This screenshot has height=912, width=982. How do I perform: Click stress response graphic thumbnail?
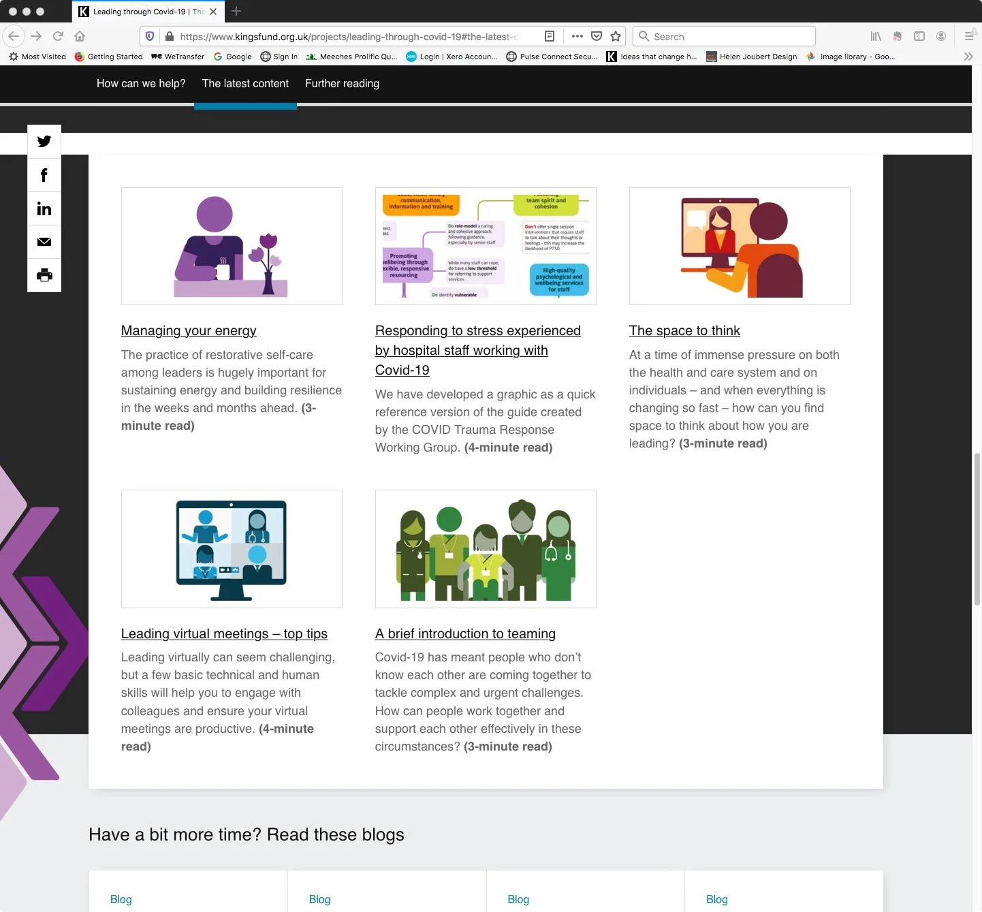[x=486, y=246]
